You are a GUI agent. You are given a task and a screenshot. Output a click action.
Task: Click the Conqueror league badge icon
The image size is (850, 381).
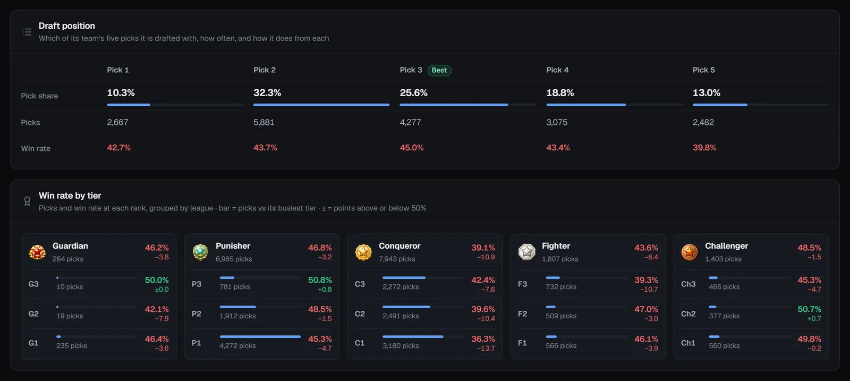[x=363, y=252]
